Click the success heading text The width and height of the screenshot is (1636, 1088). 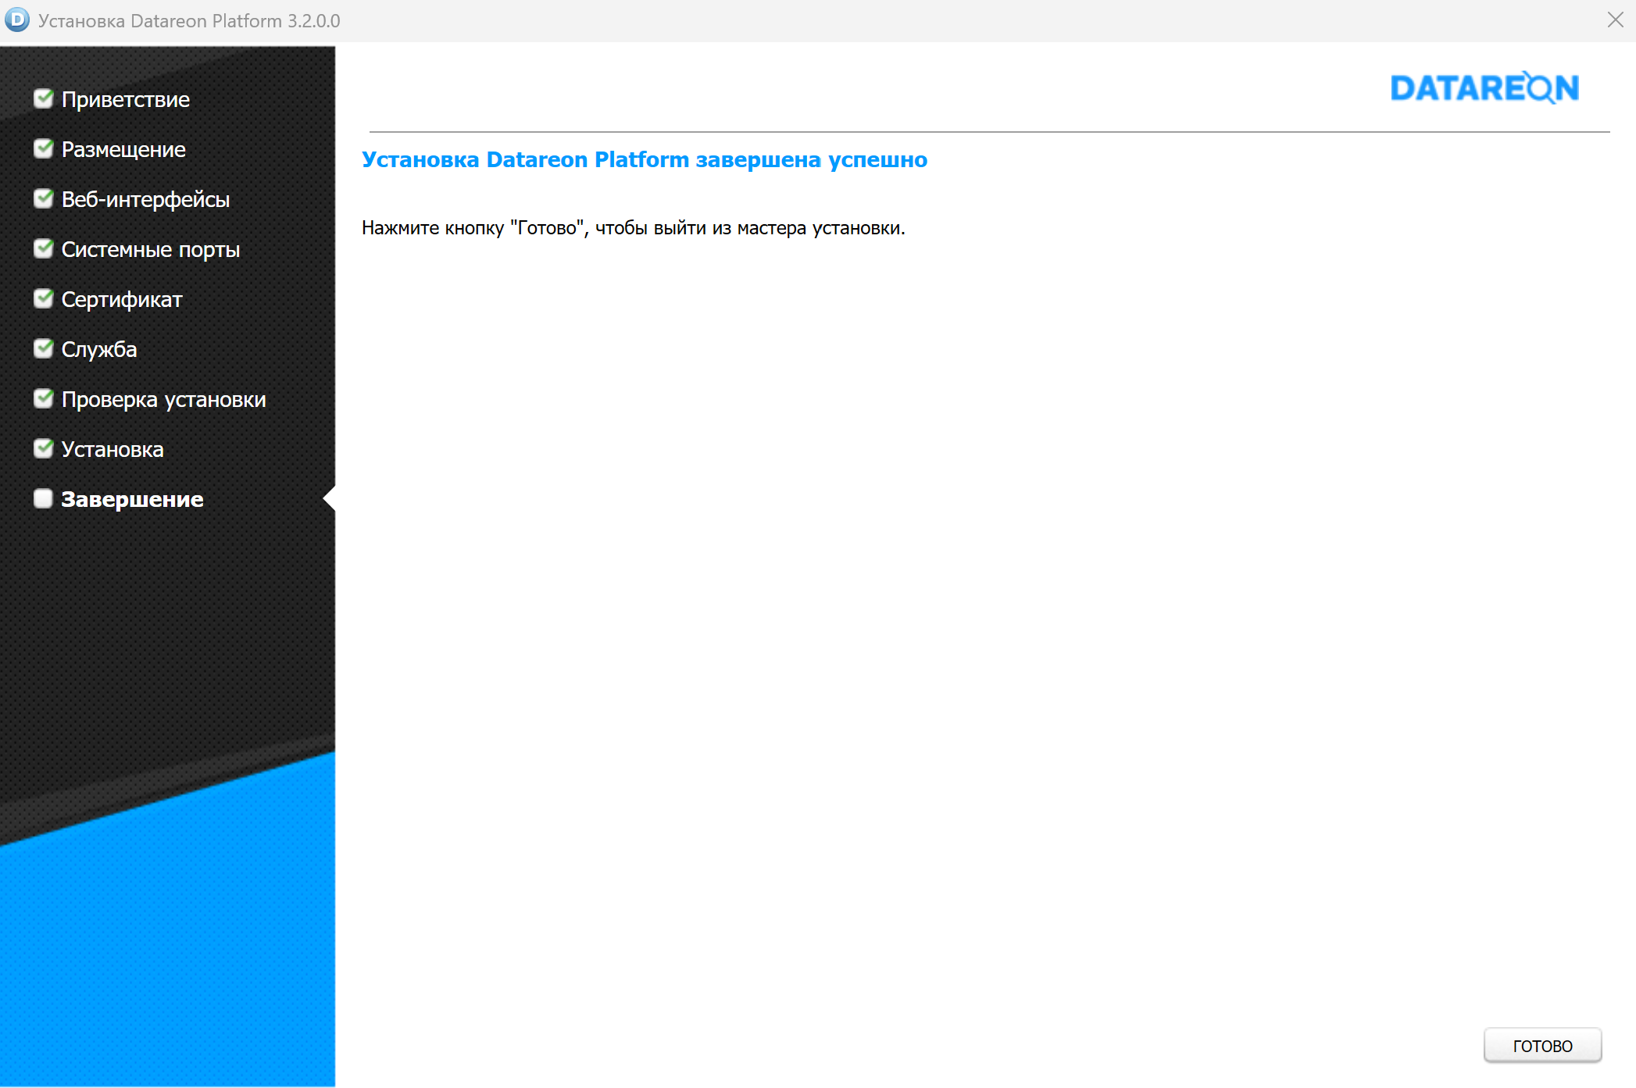coord(644,159)
